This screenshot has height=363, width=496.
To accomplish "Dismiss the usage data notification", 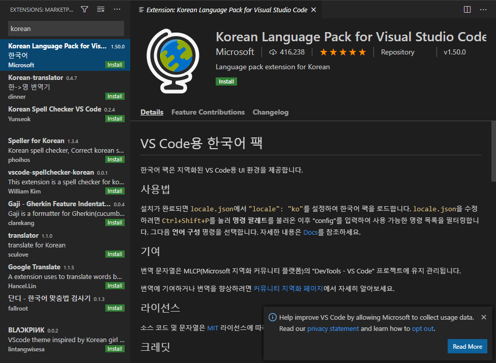I will [484, 317].
